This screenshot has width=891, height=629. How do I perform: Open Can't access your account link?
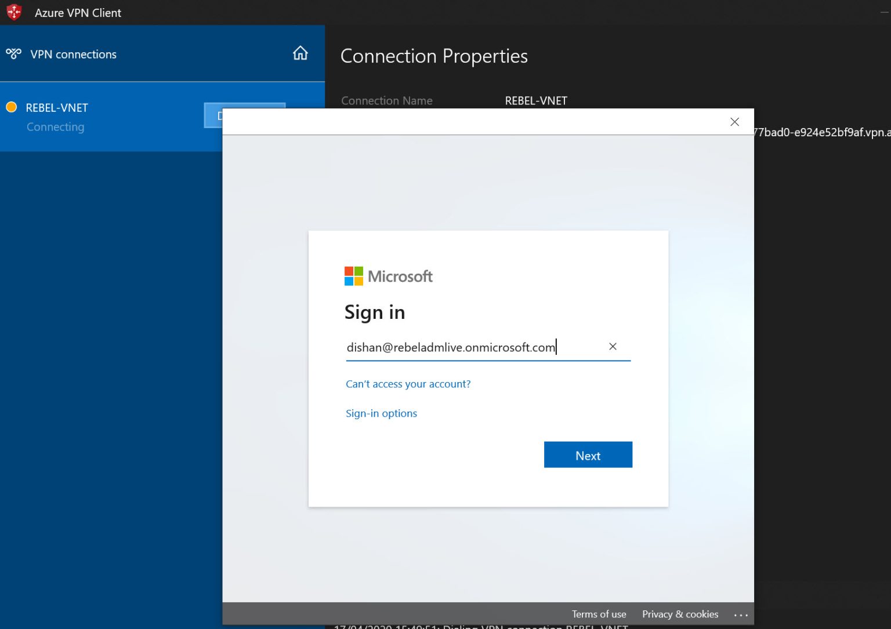(x=408, y=384)
